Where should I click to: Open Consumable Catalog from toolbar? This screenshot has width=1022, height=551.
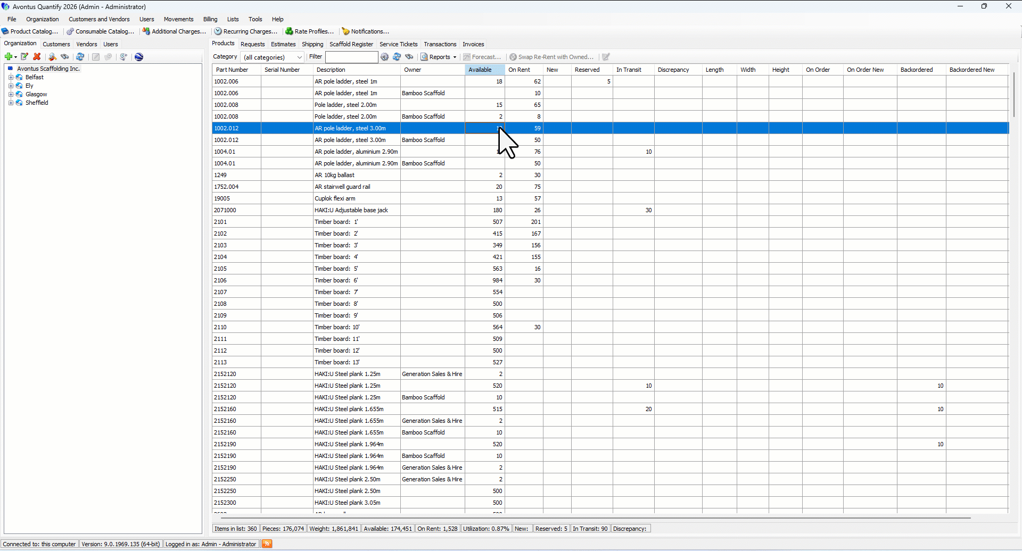pos(101,31)
